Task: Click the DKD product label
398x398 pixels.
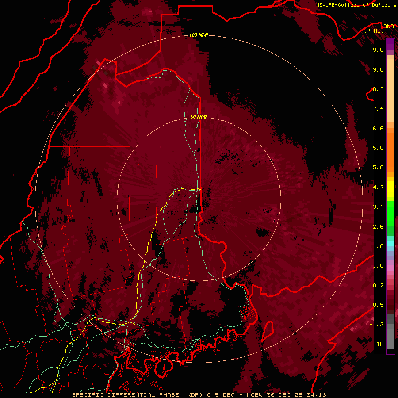Action: point(389,26)
